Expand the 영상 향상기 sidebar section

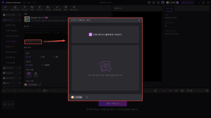(12, 78)
